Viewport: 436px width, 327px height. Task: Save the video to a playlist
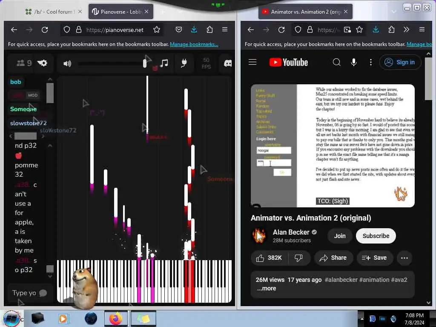(x=374, y=258)
